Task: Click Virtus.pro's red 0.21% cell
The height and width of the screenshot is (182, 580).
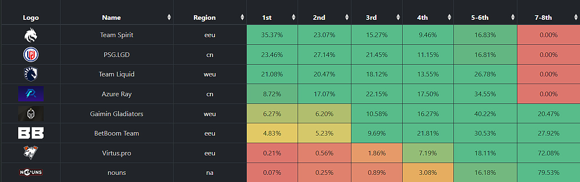Action: click(x=272, y=153)
